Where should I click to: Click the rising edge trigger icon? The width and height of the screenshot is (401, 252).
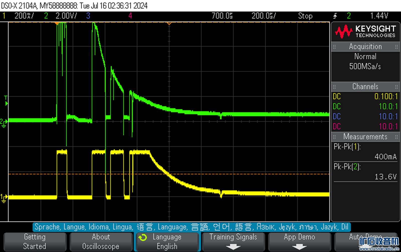[x=335, y=16]
